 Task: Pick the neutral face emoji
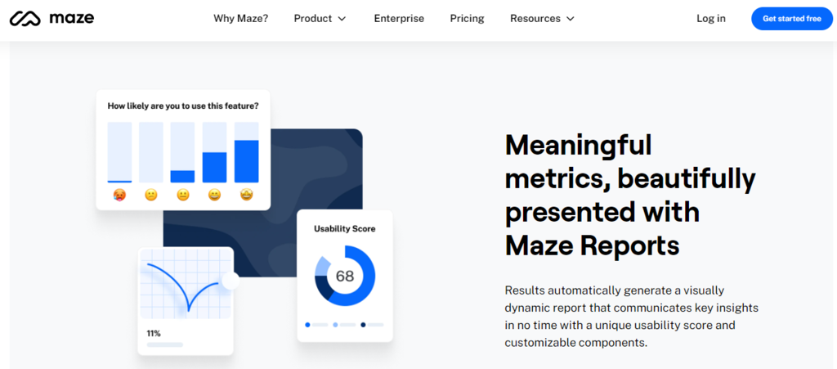point(182,195)
